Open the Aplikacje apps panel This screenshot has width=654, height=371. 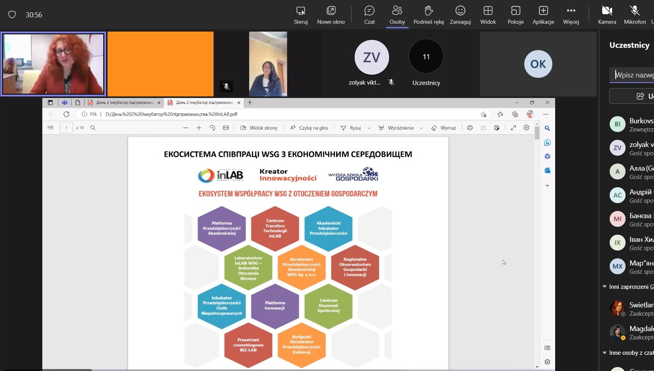click(x=543, y=15)
